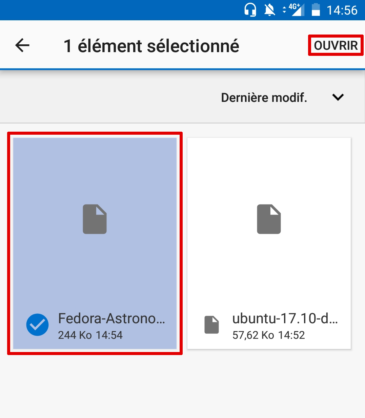Tap the clock showing 14:56
365x418 pixels.
342,10
